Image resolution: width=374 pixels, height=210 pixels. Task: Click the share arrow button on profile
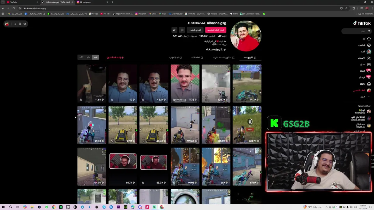[174, 30]
